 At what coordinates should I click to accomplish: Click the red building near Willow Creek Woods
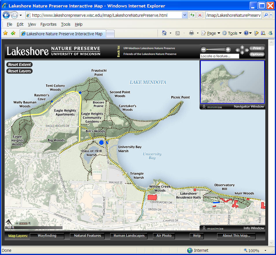click(152, 197)
